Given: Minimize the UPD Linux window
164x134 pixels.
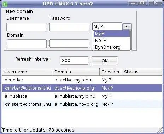Looking at the screenshot, I should pyautogui.click(x=133, y=2).
